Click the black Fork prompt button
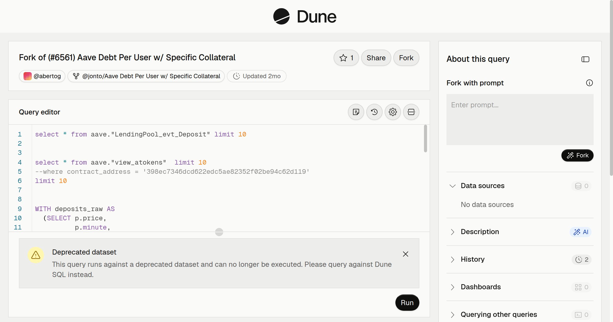The image size is (613, 322). click(x=577, y=155)
